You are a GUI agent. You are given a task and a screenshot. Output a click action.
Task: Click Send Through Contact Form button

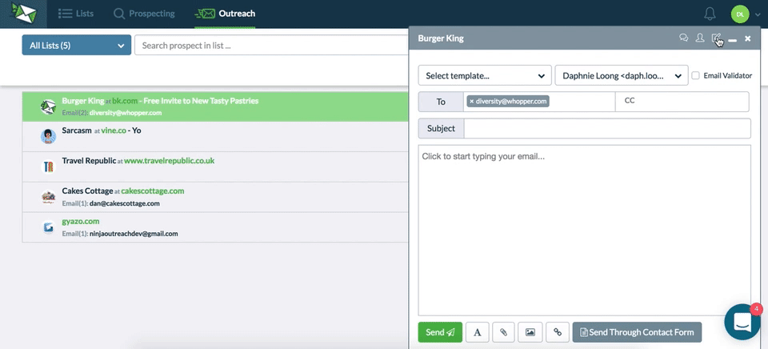(637, 332)
